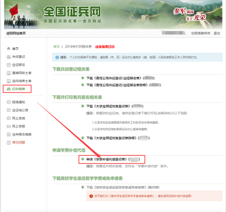Image resolution: width=226 pixels, height=212 pixels.
Task: Click the envelope icon for 网上举报
Action: 8,127
